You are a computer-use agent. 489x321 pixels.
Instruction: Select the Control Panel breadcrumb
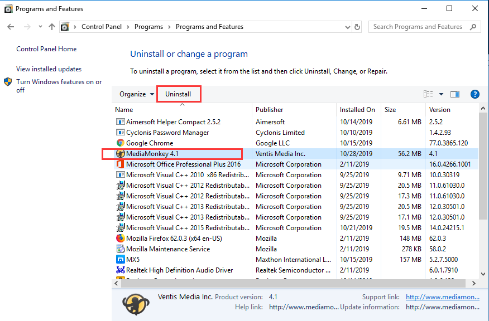(102, 27)
